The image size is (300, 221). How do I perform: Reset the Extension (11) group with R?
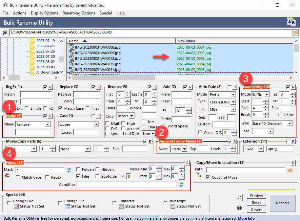pos(293,142)
